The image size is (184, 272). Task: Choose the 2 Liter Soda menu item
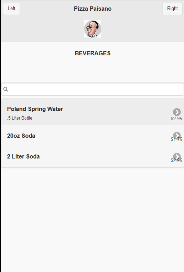(x=92, y=157)
